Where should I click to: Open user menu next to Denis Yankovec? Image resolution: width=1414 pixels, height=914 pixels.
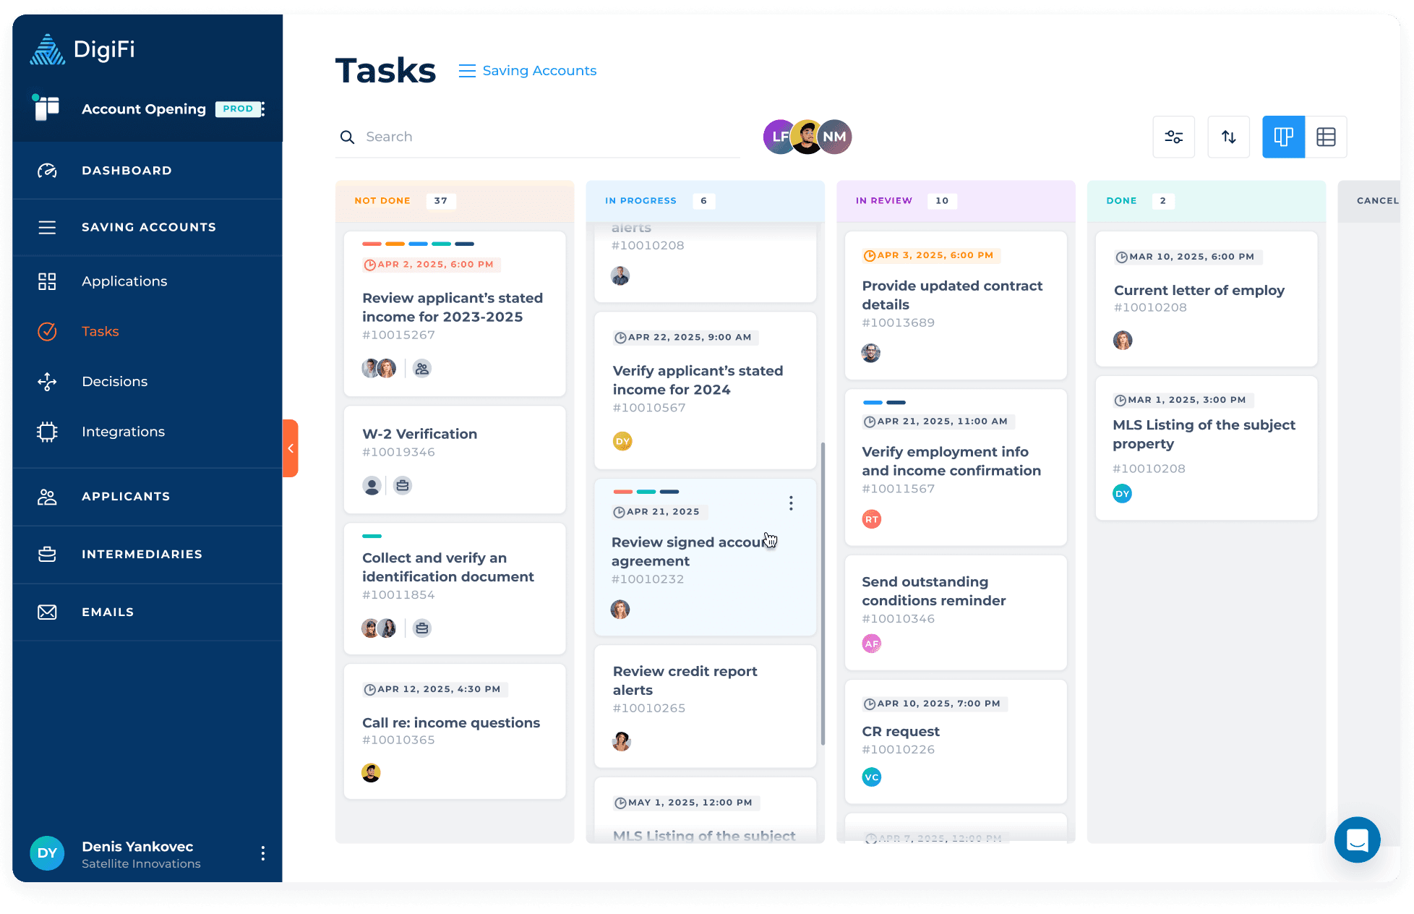[x=263, y=853]
